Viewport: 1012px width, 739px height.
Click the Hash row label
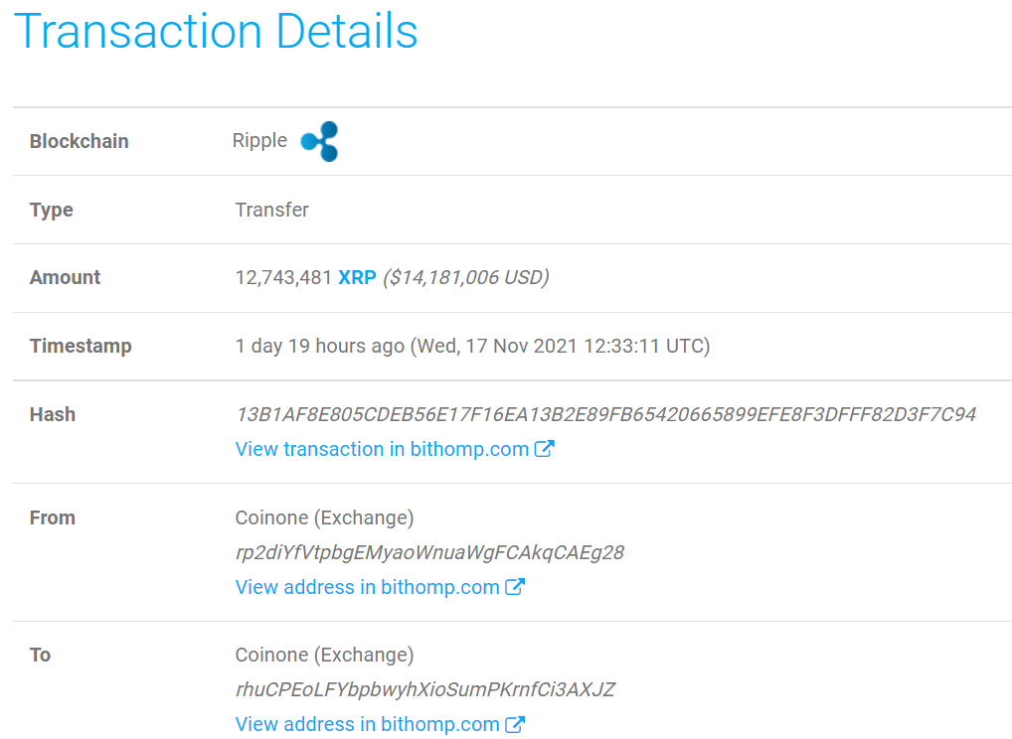(53, 414)
